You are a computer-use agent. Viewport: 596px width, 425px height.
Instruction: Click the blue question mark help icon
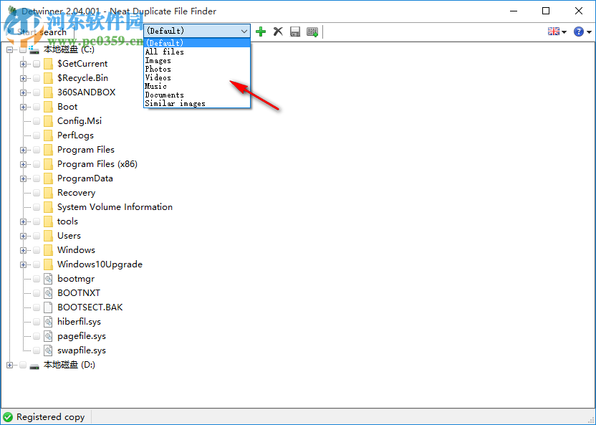coord(579,32)
